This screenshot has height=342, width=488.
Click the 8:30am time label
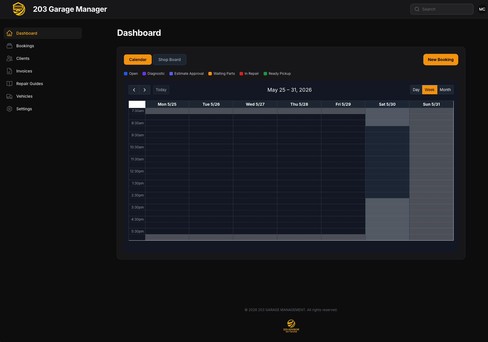pyautogui.click(x=138, y=123)
